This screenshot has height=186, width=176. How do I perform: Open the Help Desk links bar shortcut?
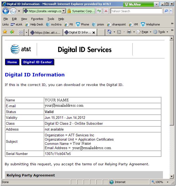click(34, 24)
